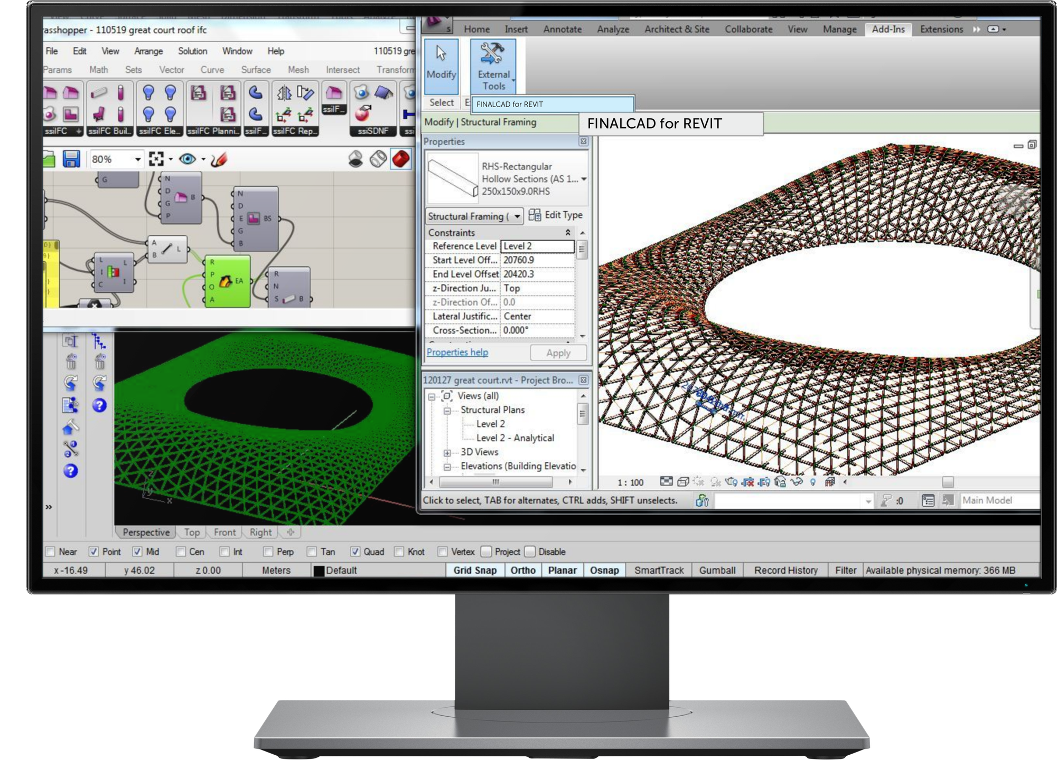Image resolution: width=1057 pixels, height=760 pixels.
Task: Click the zoom extents icon beside 80%
Action: tap(156, 159)
